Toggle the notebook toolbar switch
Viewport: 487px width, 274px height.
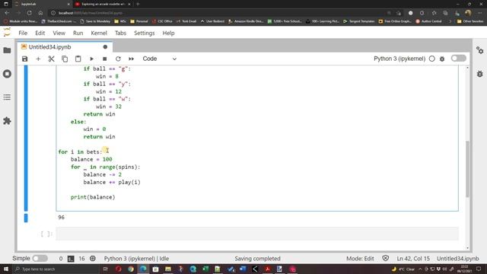(459, 59)
